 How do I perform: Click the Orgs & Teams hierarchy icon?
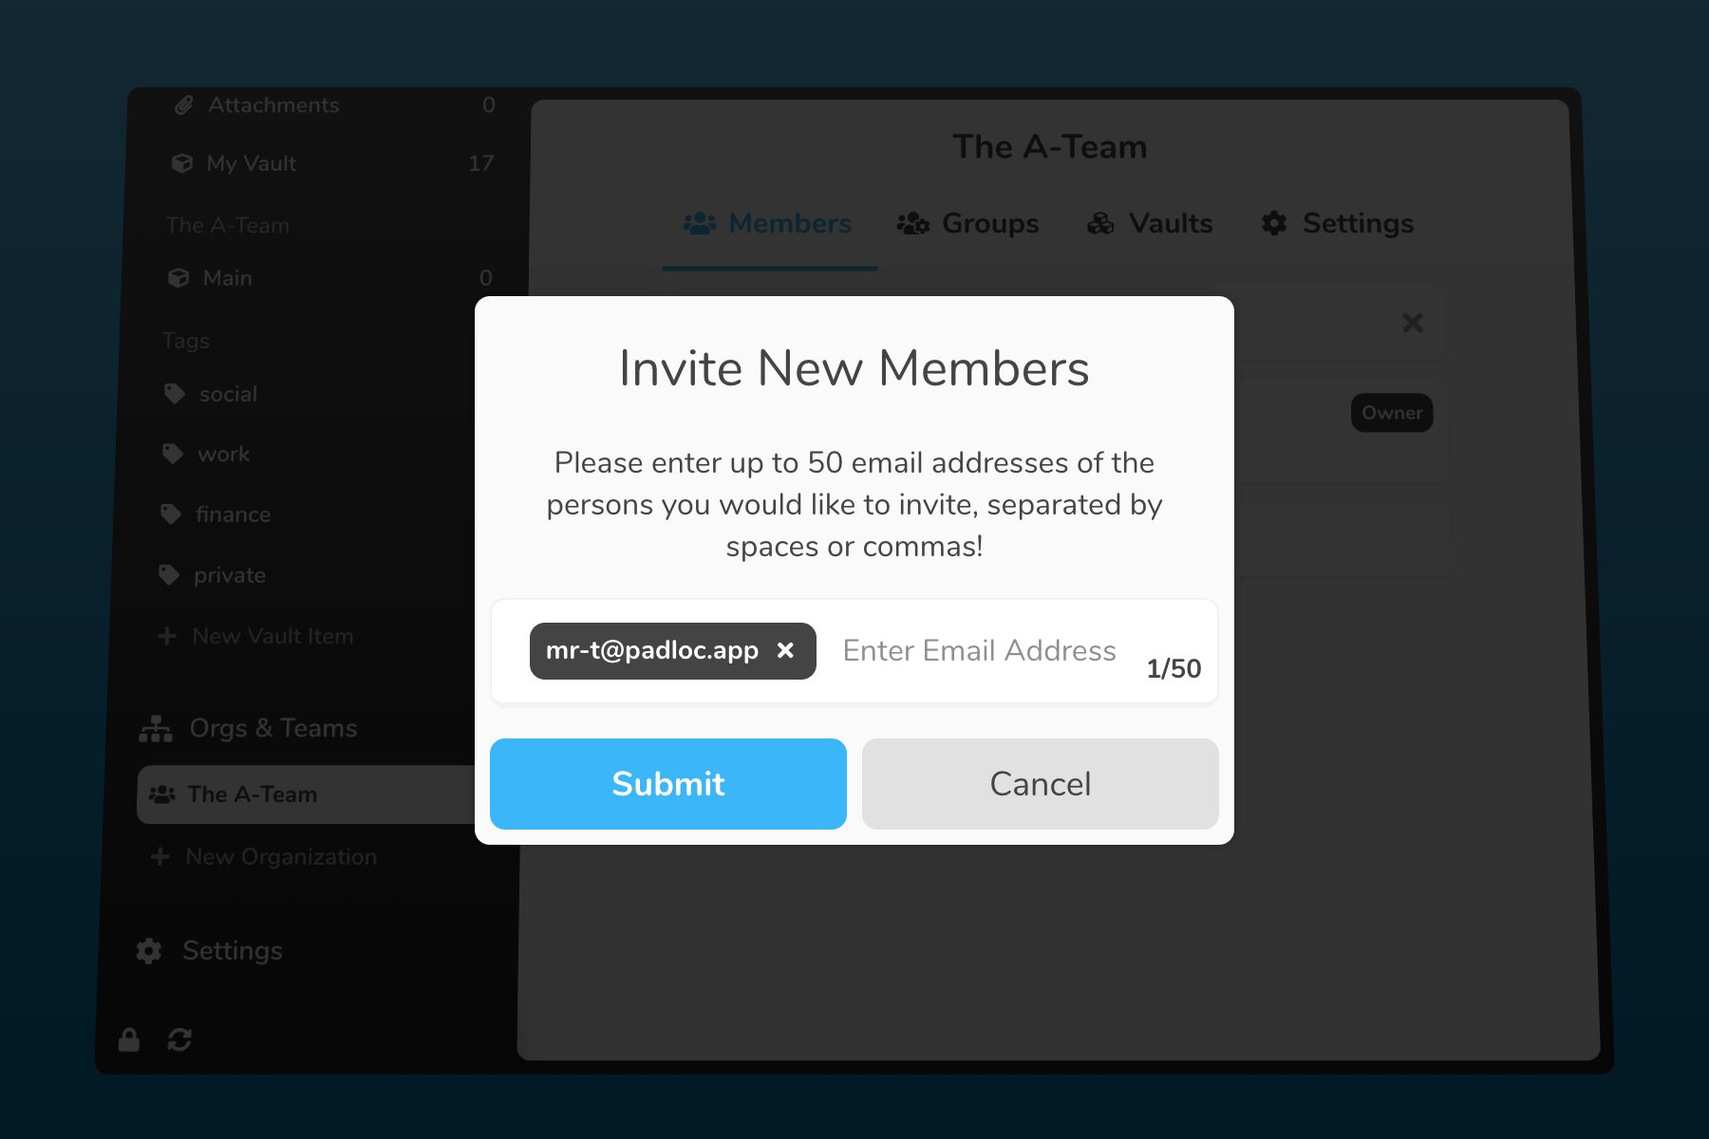tap(156, 729)
